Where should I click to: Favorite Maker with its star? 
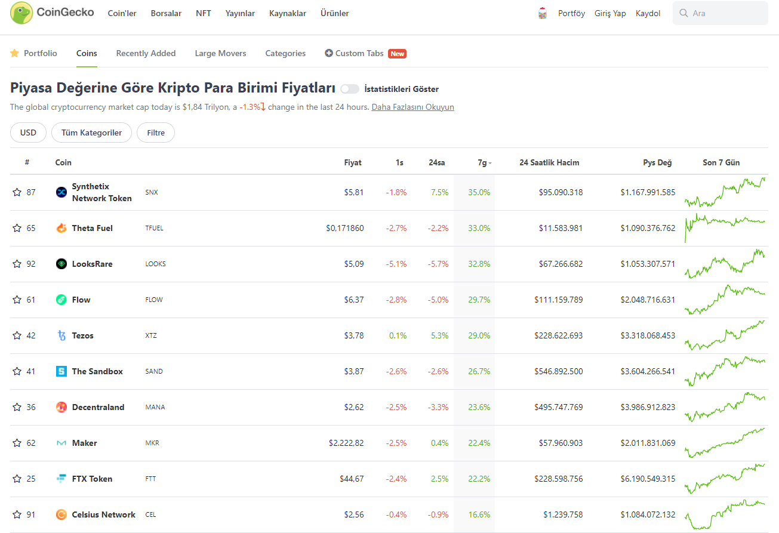[17, 443]
